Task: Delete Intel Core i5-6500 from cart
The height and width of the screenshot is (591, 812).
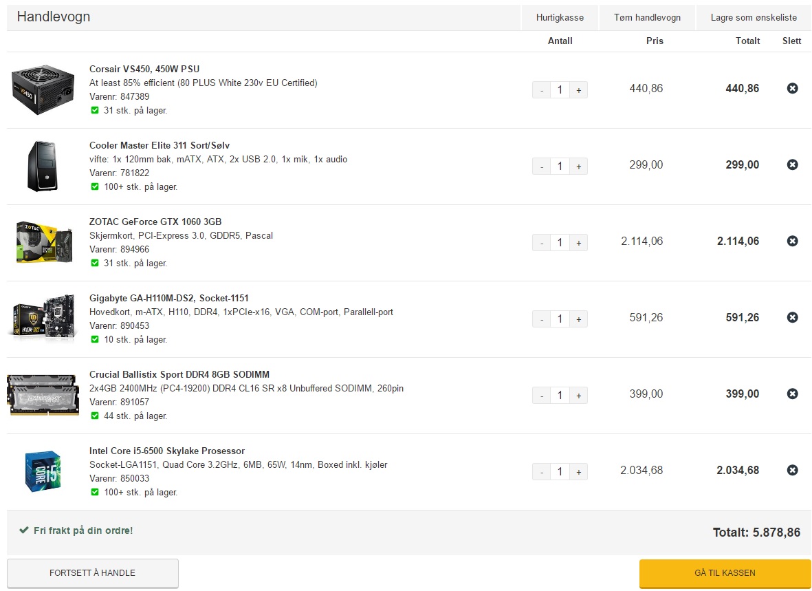Action: pyautogui.click(x=792, y=470)
